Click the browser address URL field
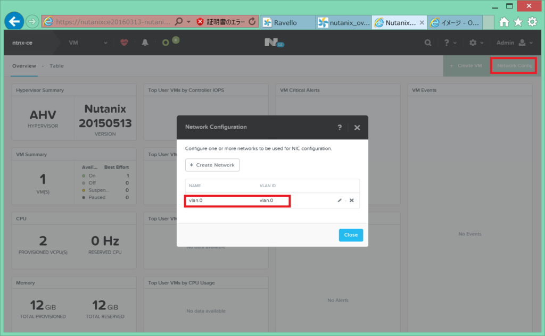Viewport: 545px width, 336px height. 113,22
